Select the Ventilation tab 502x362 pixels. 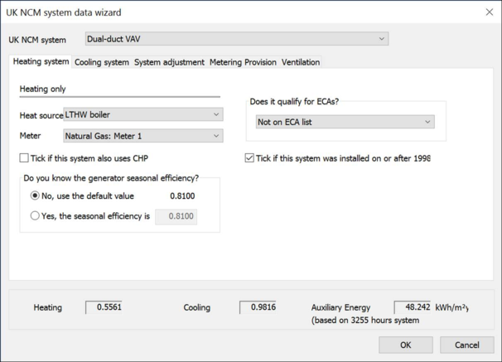300,62
